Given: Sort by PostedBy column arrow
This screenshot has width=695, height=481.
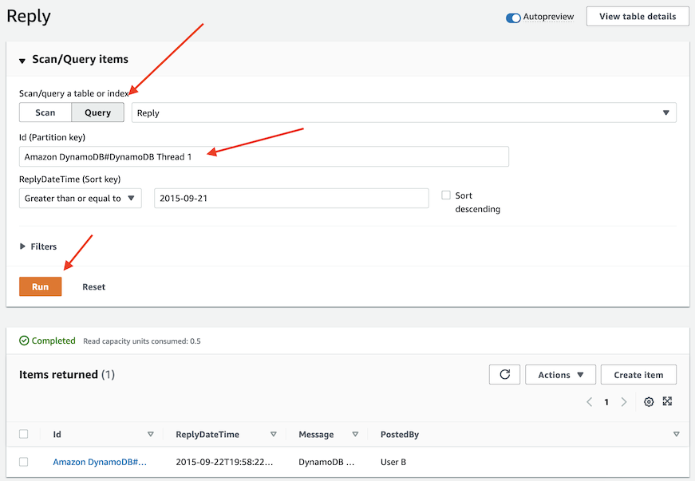Looking at the screenshot, I should click(x=676, y=434).
